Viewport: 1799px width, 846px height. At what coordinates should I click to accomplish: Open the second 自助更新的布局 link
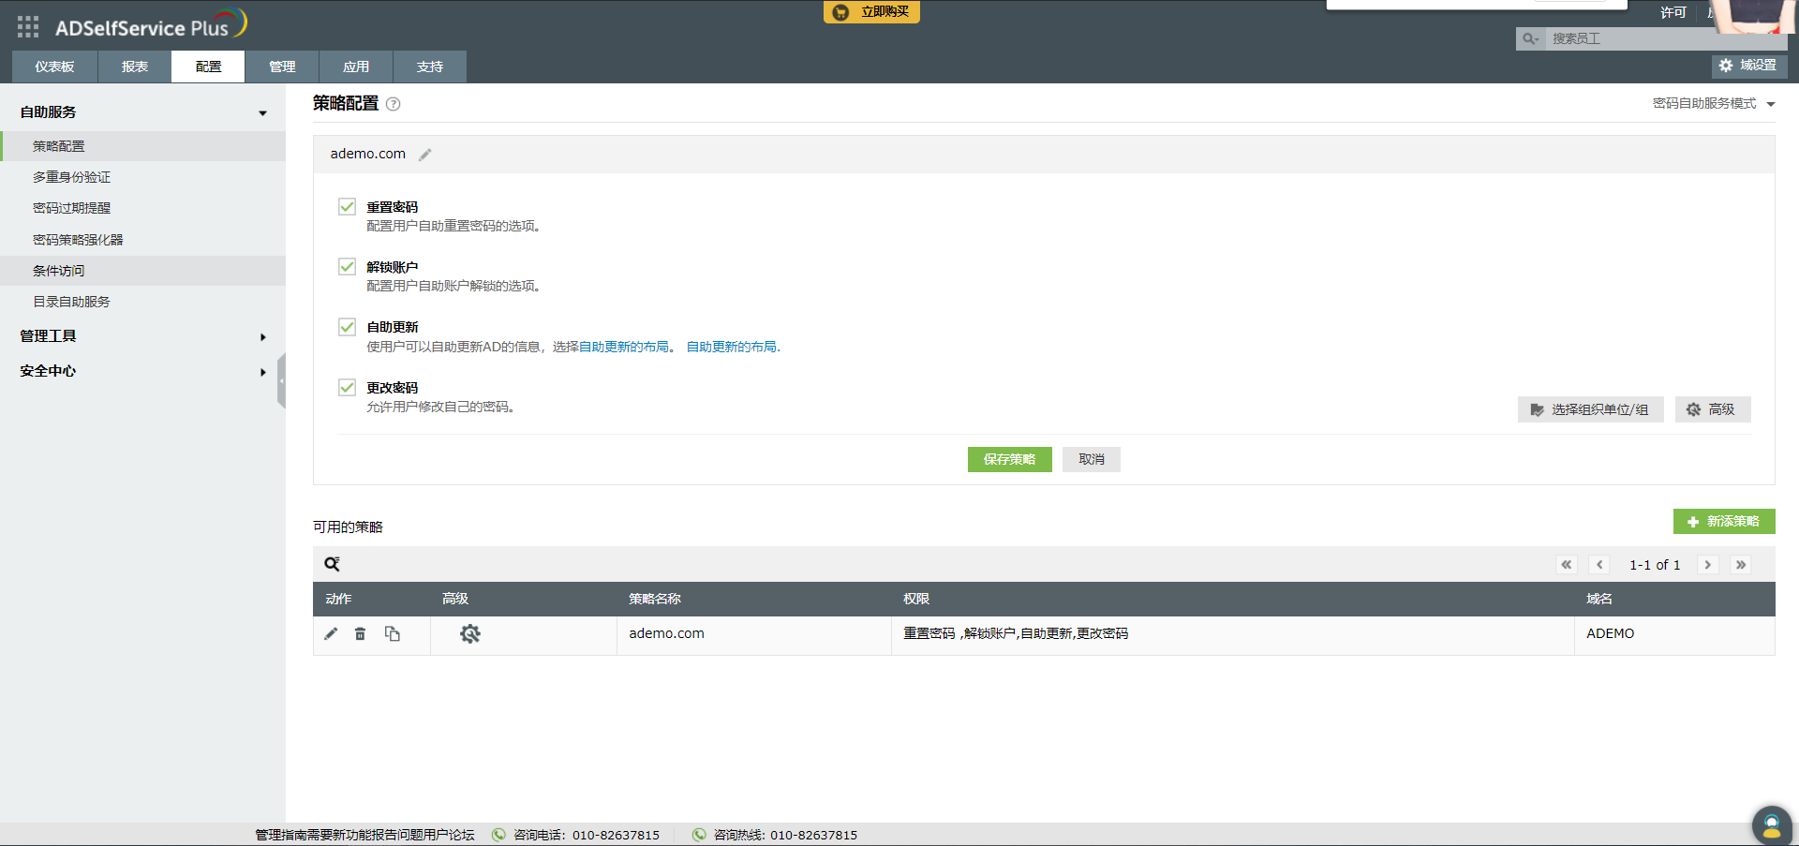coord(732,347)
